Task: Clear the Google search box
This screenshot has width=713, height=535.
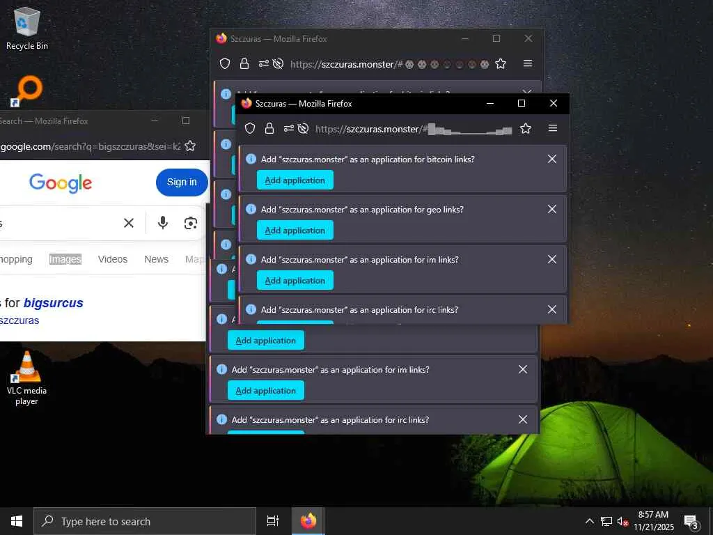Action: click(x=129, y=223)
